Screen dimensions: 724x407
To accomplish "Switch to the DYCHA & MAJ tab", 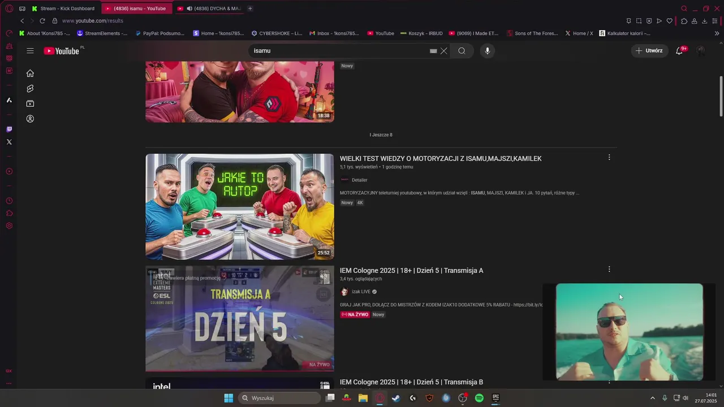I will 209,8.
